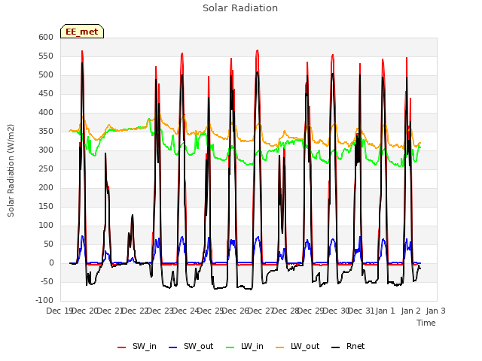Viewport: 482px width, 361px height.
Task: Click the 550 y-axis tick label
Action: pos(46,56)
